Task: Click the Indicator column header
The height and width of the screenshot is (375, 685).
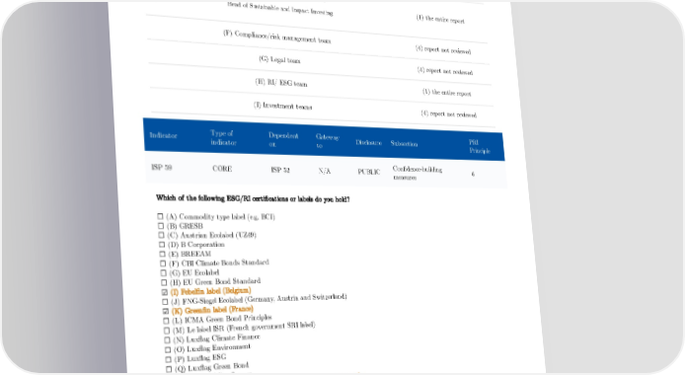Action: 164,135
